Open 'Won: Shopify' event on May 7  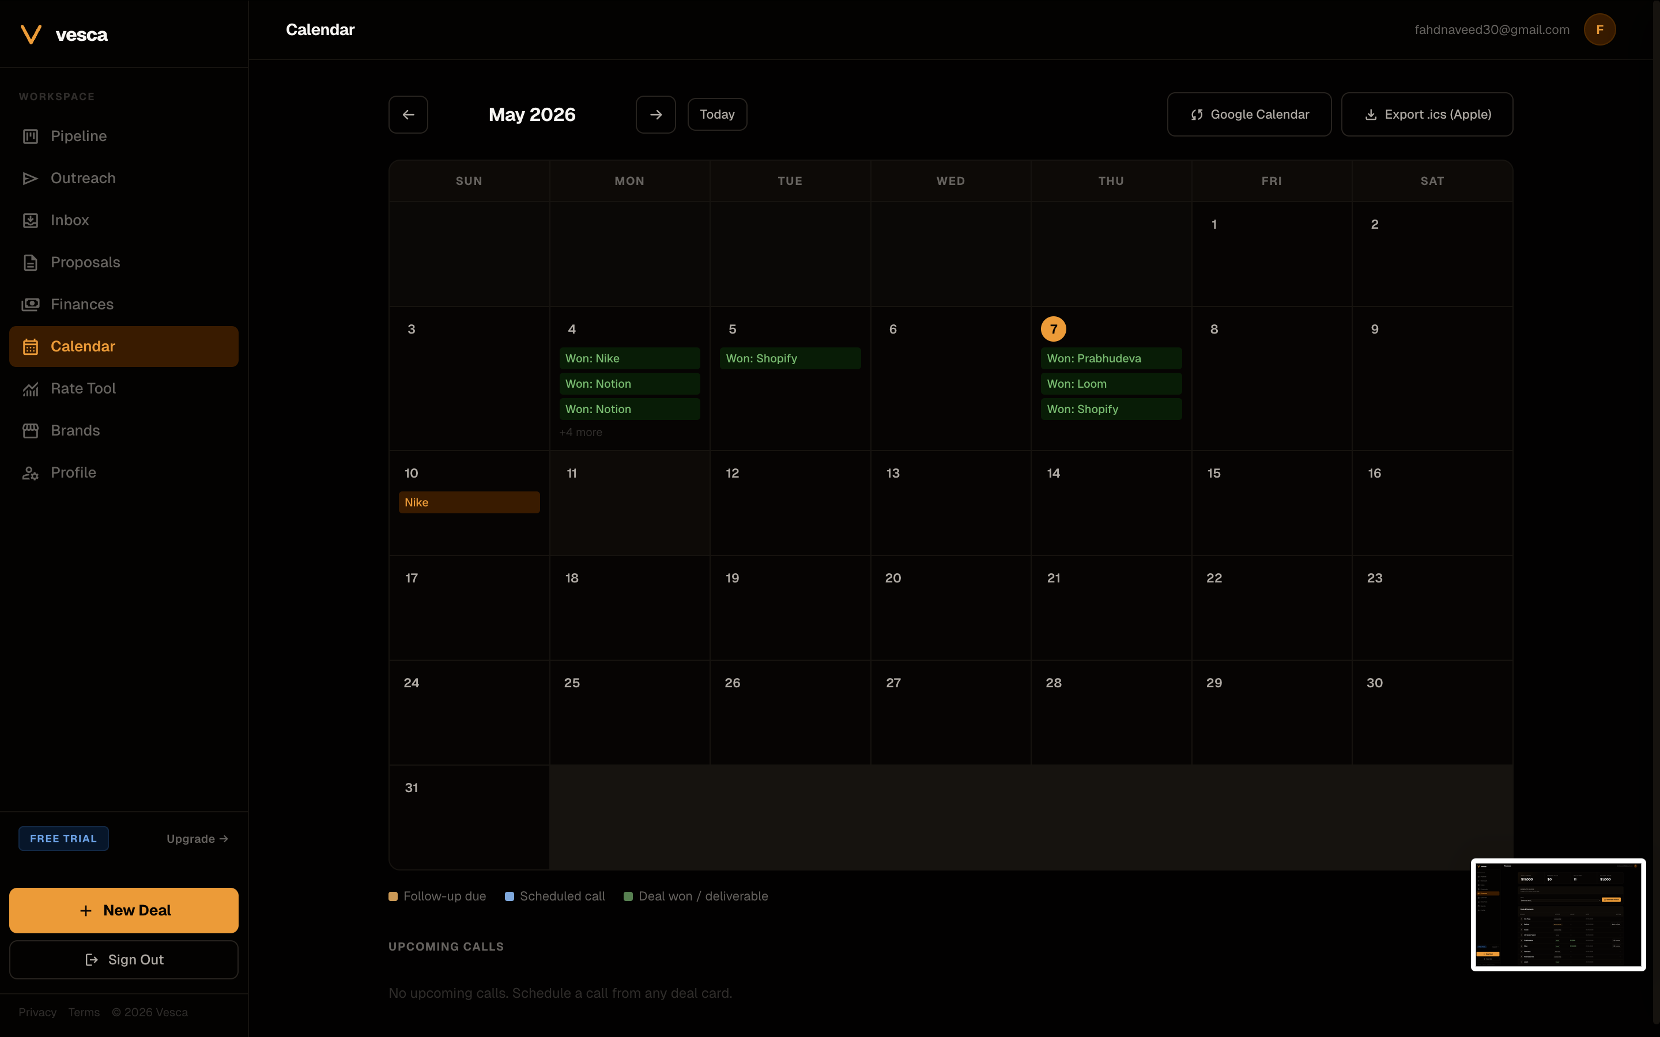click(x=1111, y=410)
